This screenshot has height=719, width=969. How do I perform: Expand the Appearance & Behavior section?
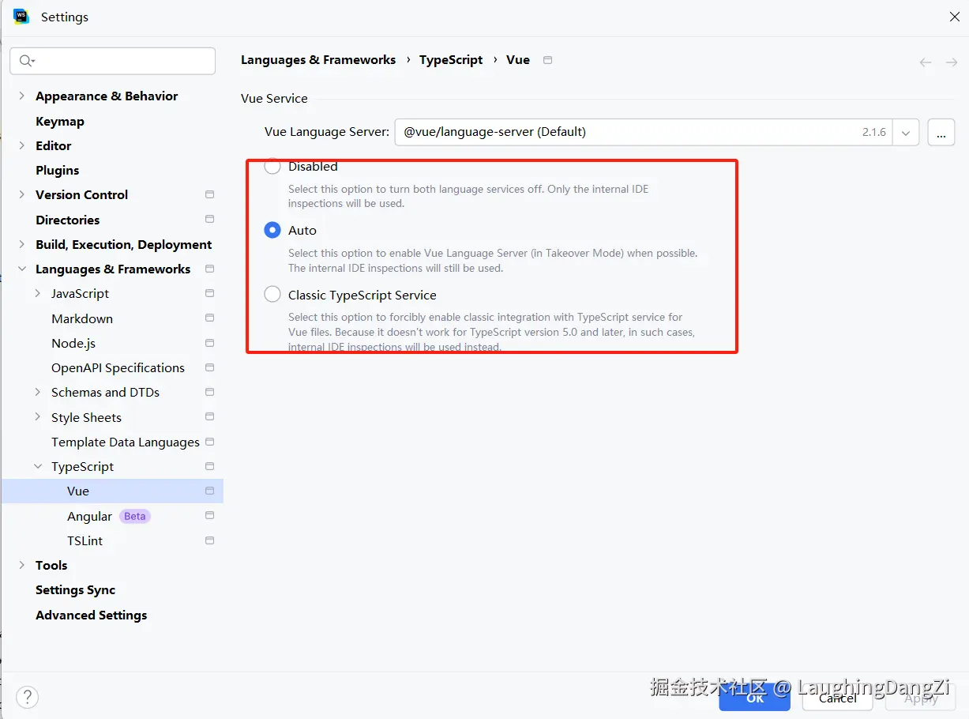pos(21,96)
